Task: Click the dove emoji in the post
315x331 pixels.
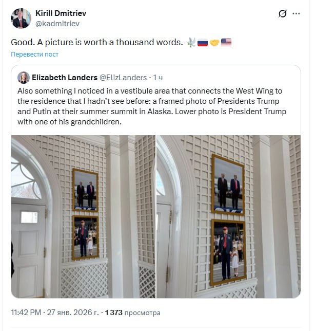Action: click(x=191, y=43)
